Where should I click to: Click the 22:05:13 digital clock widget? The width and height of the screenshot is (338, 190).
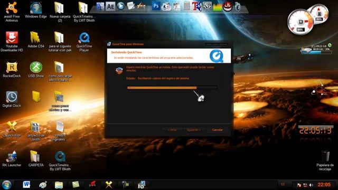[315, 130]
